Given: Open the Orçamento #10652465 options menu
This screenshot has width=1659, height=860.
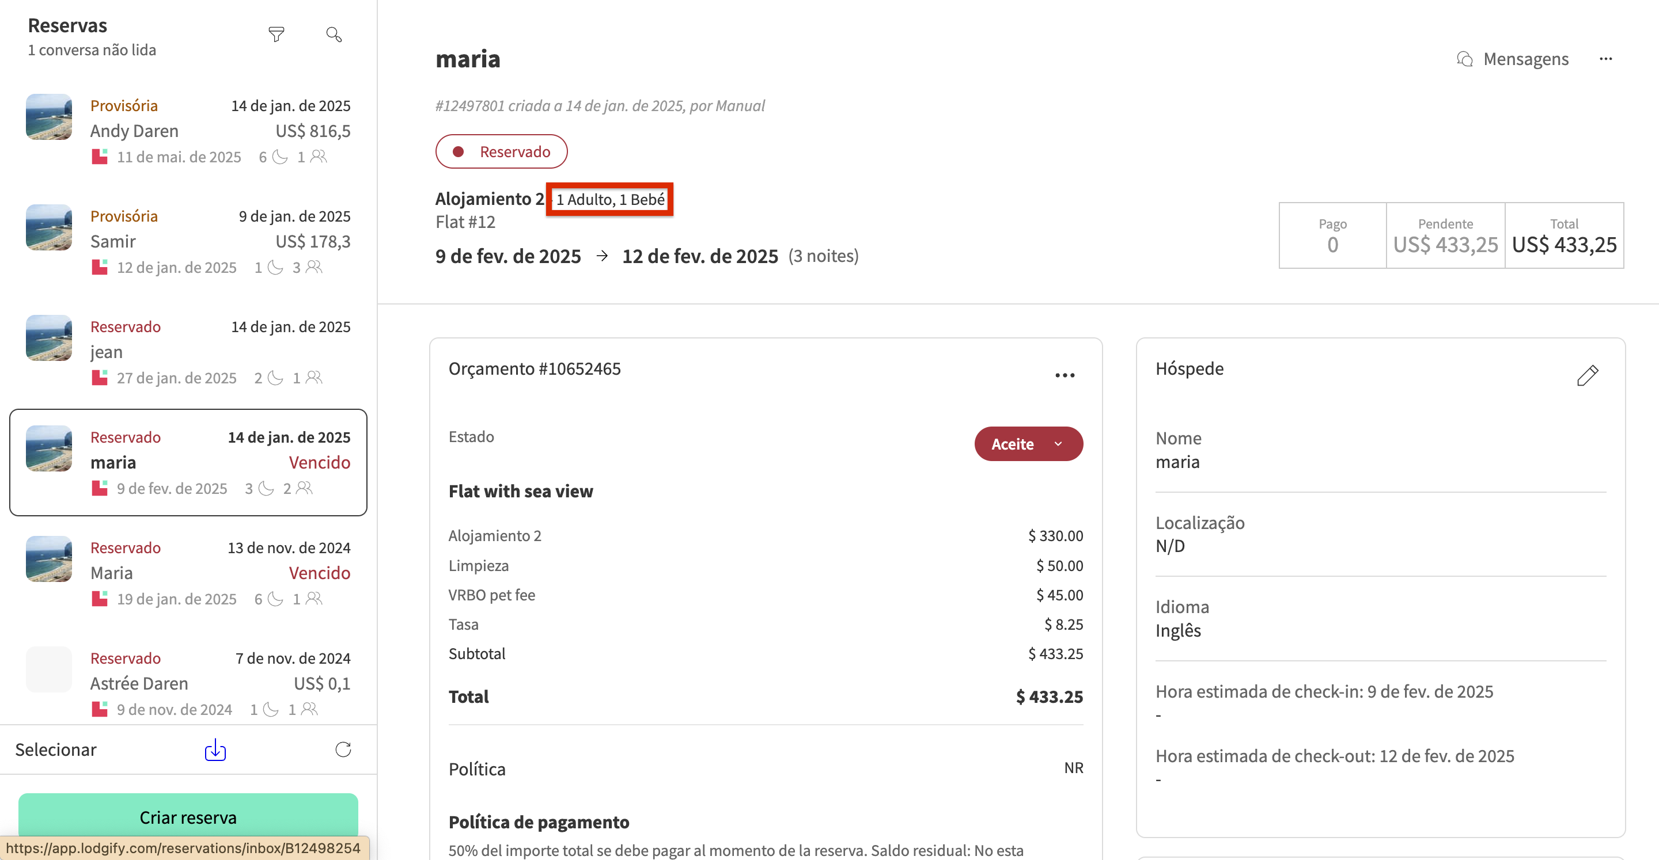Looking at the screenshot, I should point(1065,375).
